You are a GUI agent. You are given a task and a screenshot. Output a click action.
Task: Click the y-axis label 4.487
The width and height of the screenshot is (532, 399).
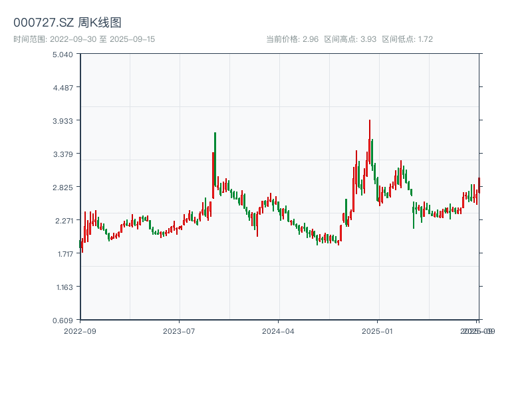(x=63, y=88)
